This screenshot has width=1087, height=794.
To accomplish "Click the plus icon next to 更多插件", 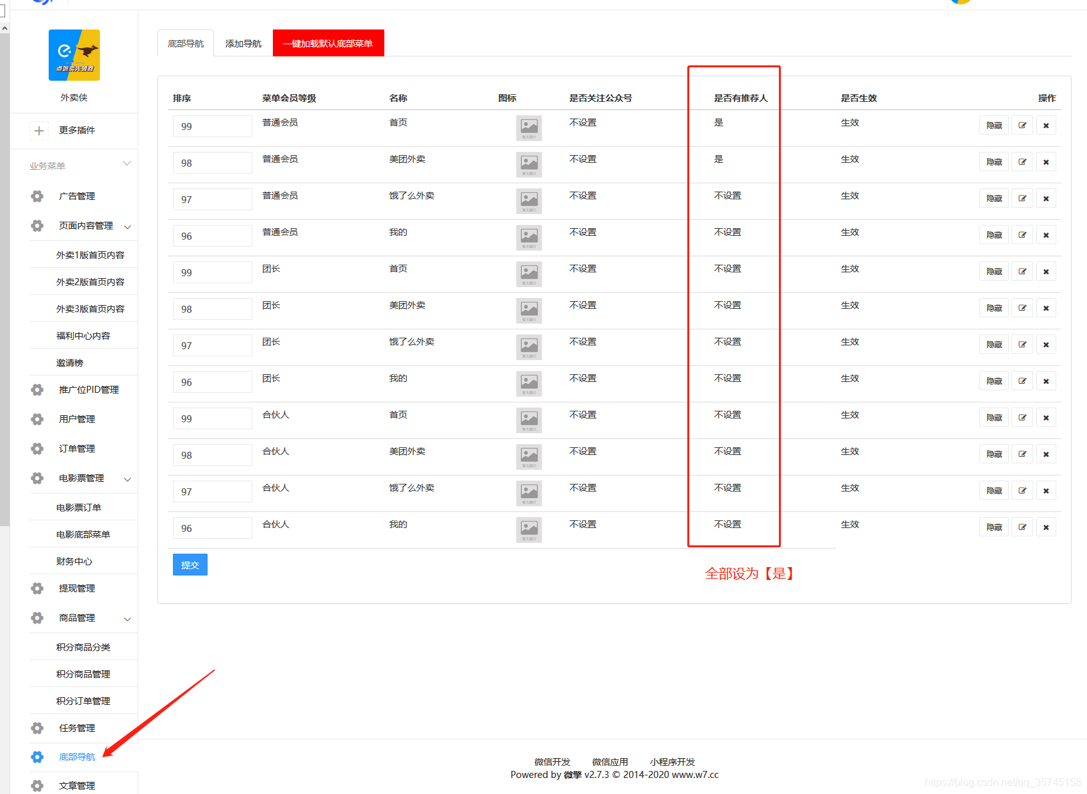I will click(39, 131).
